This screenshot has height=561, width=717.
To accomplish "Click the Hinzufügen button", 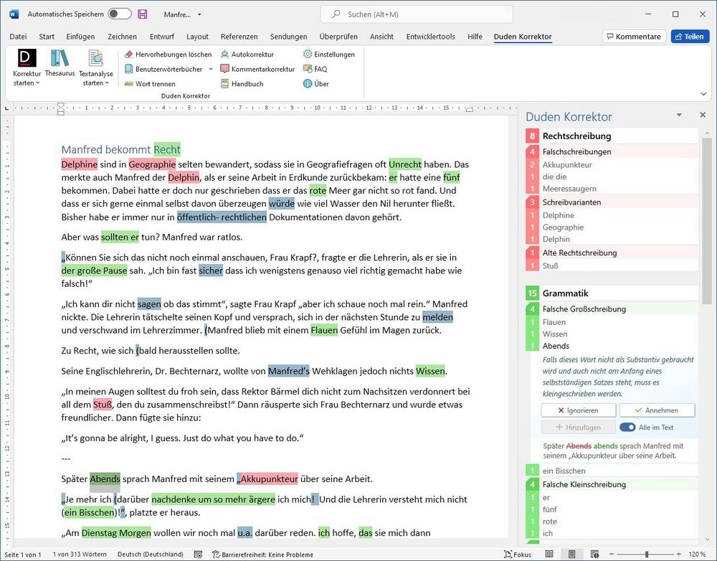I will [x=579, y=428].
